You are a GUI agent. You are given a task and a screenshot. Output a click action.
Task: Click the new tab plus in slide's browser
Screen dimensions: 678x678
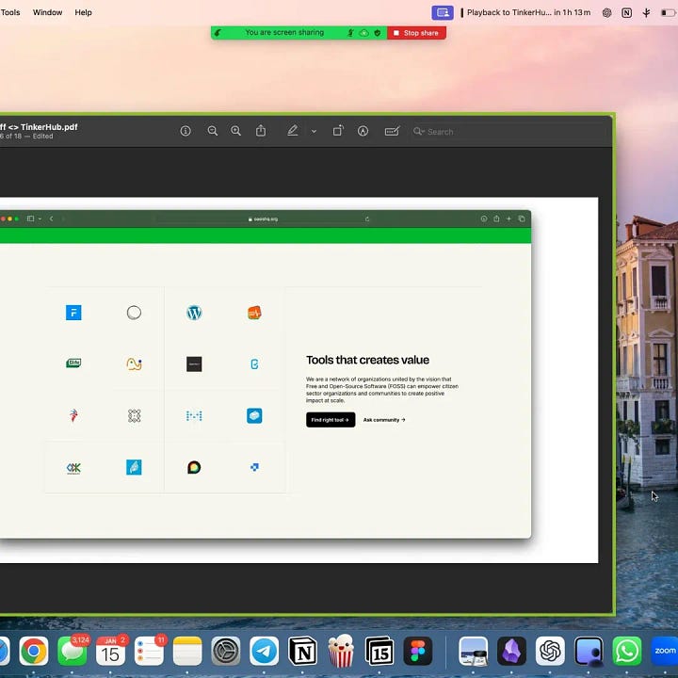508,218
